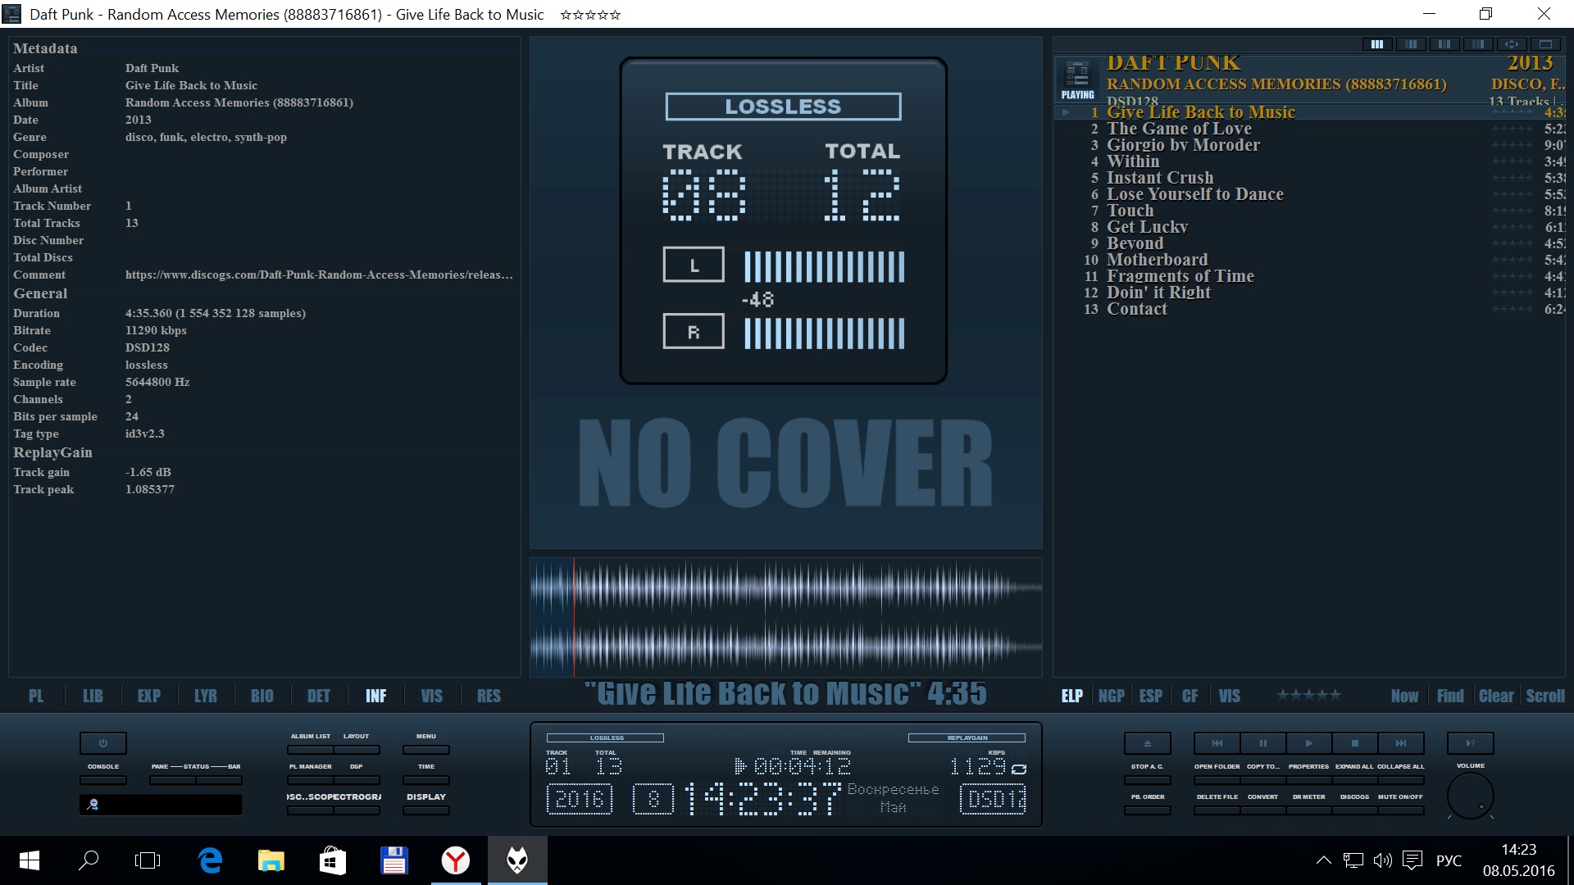This screenshot has height=885, width=1574.
Task: Click the Clear button under playlist
Action: [1496, 696]
